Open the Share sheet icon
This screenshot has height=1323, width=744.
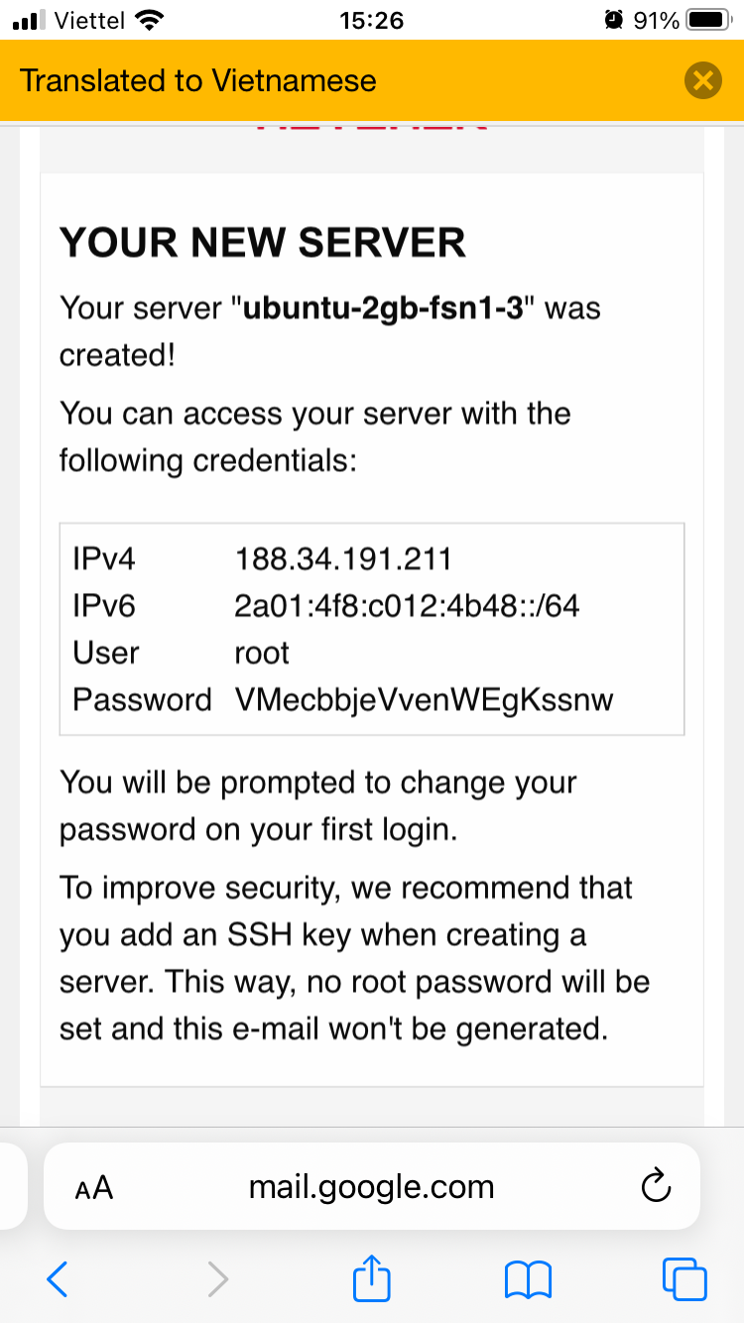(x=372, y=1278)
